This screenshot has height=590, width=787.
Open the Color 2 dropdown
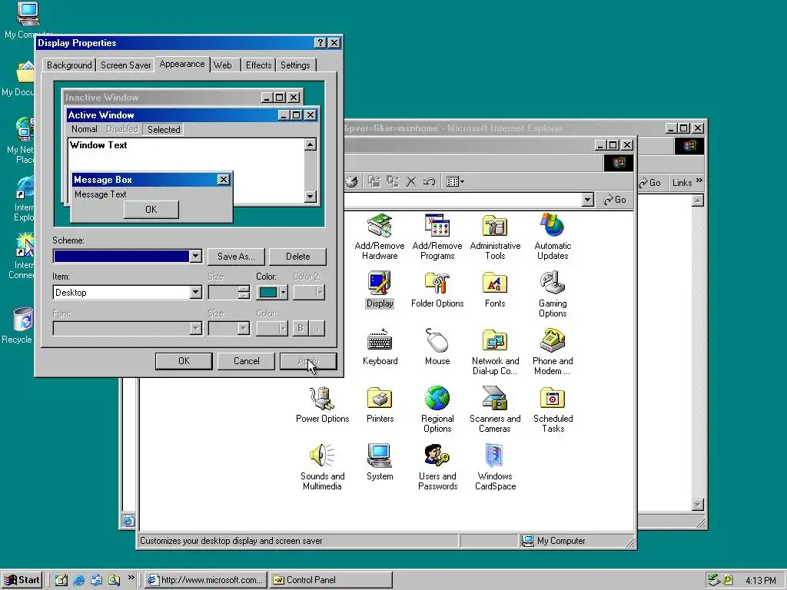click(x=320, y=293)
